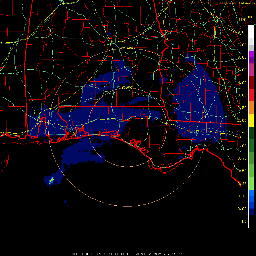Click the 1.50 legend value
256x256 pixels.
pos(242,133)
